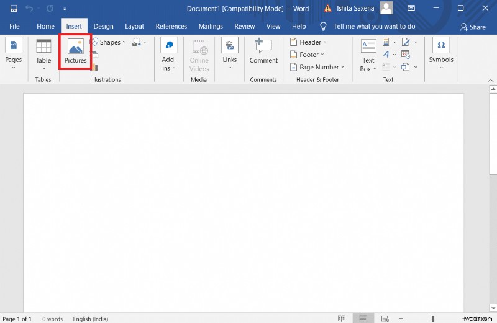Click the Date & Time icon

tap(406, 55)
